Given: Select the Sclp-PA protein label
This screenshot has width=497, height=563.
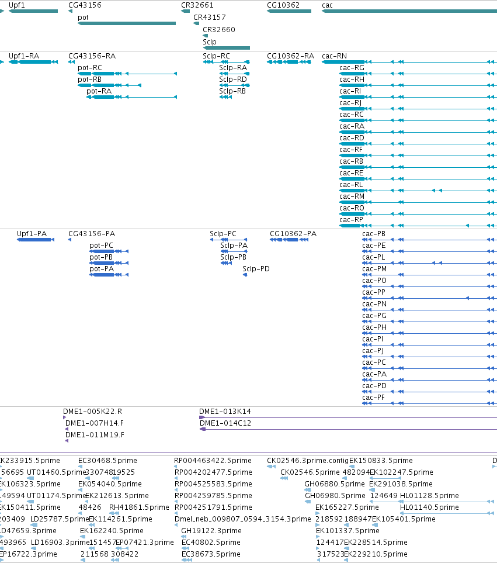Looking at the screenshot, I should (234, 245).
